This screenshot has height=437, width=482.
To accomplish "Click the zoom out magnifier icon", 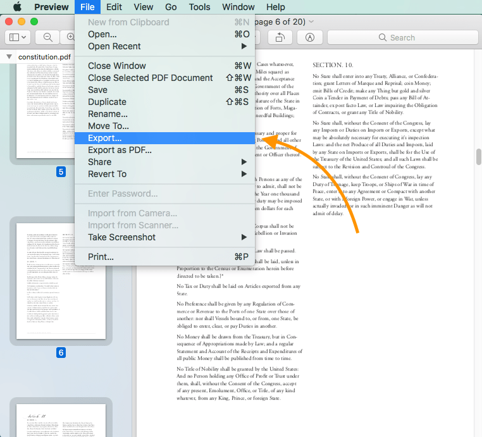I will click(48, 37).
